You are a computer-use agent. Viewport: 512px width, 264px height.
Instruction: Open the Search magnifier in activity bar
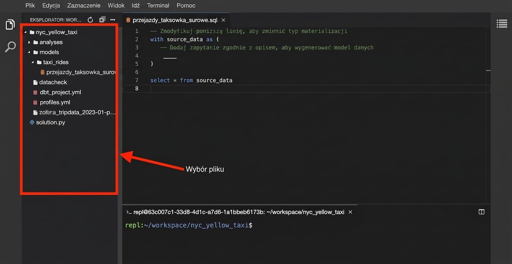click(10, 47)
